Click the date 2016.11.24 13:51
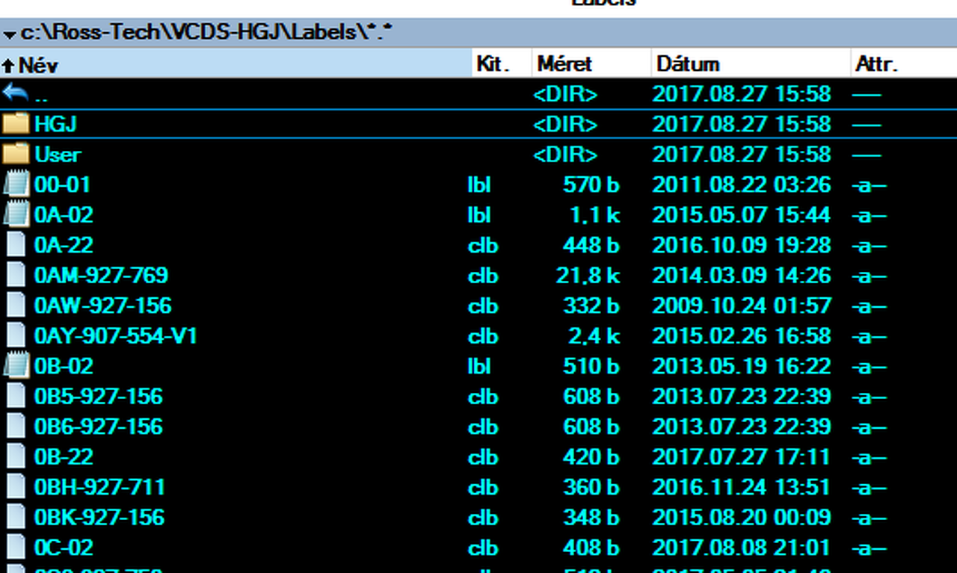The image size is (957, 573). point(742,487)
